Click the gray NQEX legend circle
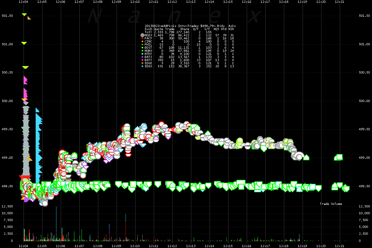 point(142,35)
